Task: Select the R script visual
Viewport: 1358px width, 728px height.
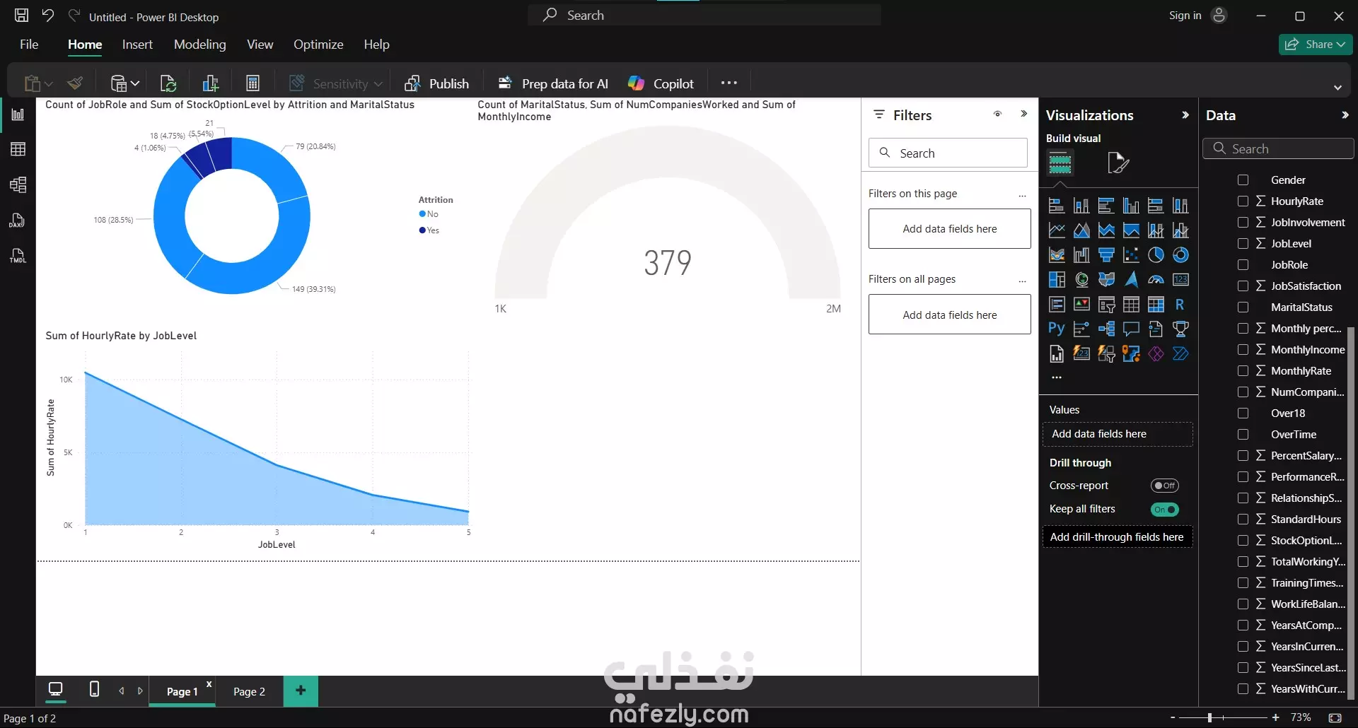Action: point(1180,305)
